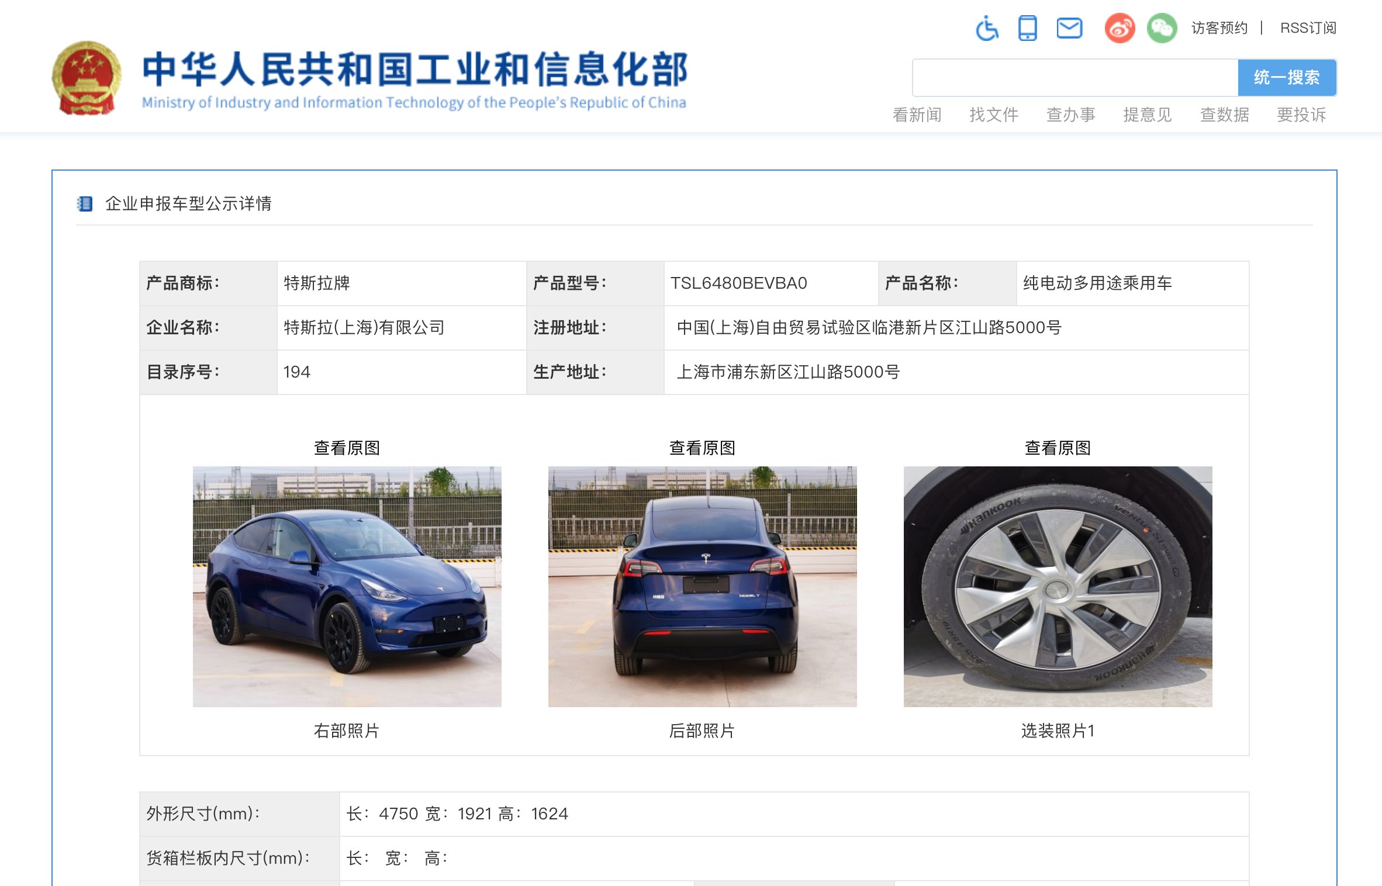1382x886 pixels.
Task: Click the 访客预约 link
Action: coord(1219,28)
